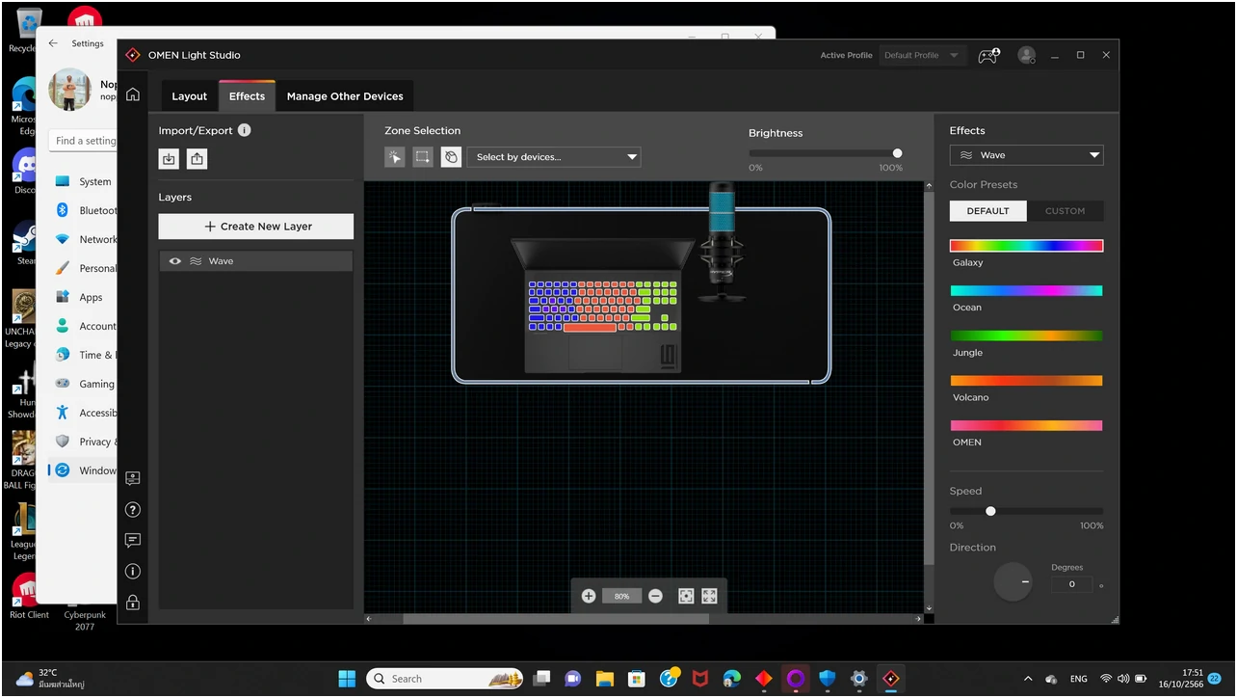
Task: Go back in Settings window
Action: [53, 43]
